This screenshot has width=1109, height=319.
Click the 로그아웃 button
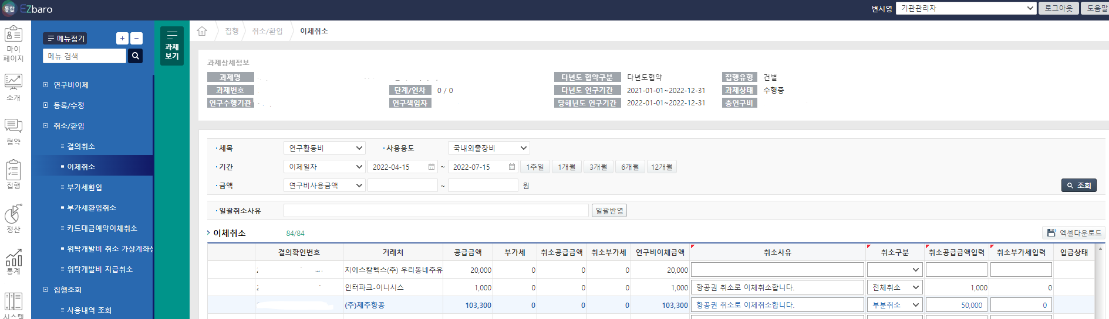(1059, 8)
